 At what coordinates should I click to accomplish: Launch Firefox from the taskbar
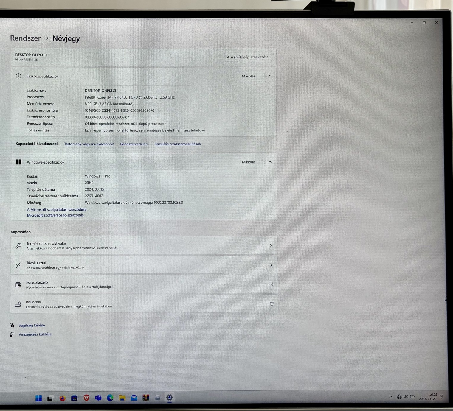[62, 398]
